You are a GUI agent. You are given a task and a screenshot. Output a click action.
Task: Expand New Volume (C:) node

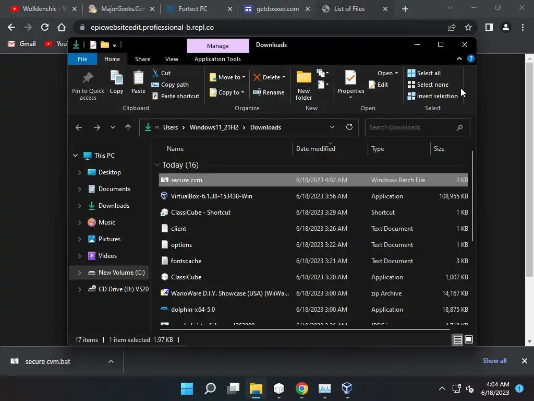tap(79, 273)
